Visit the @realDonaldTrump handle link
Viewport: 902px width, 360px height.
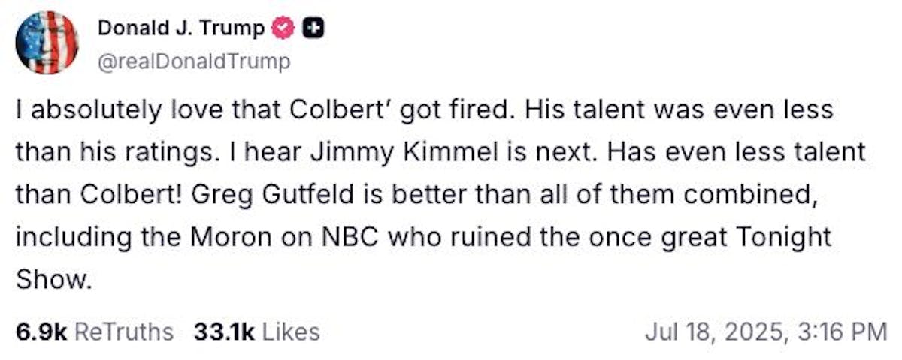tap(193, 61)
